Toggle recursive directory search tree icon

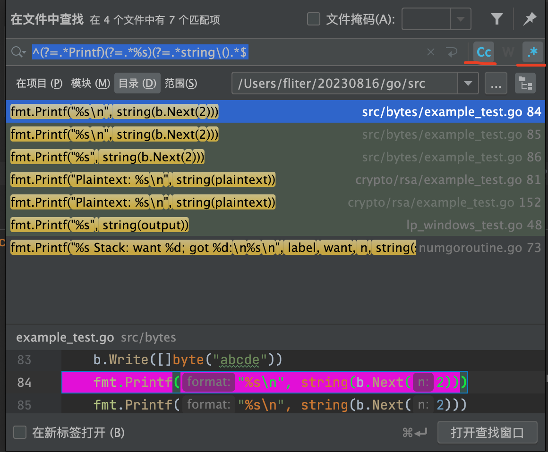[525, 84]
